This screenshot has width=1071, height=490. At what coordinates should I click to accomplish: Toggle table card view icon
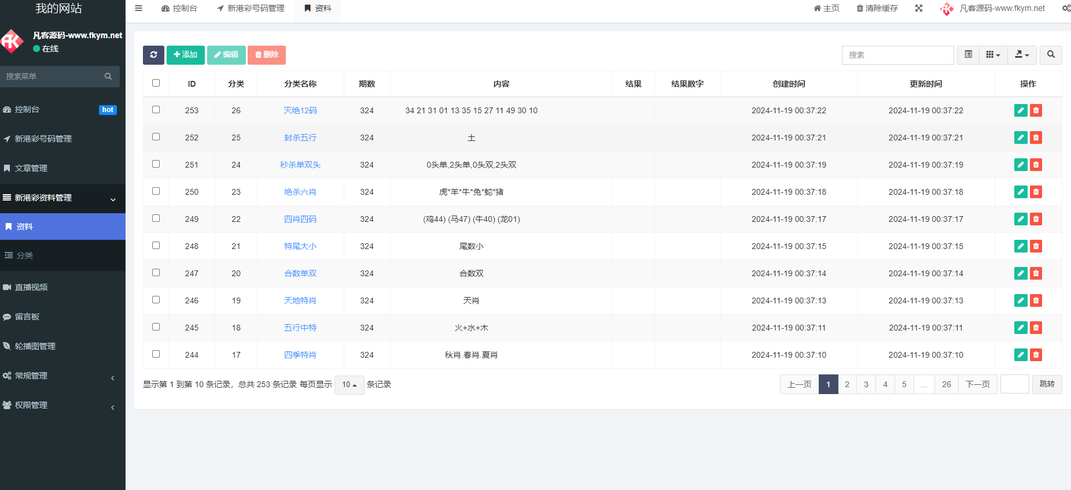coord(969,55)
